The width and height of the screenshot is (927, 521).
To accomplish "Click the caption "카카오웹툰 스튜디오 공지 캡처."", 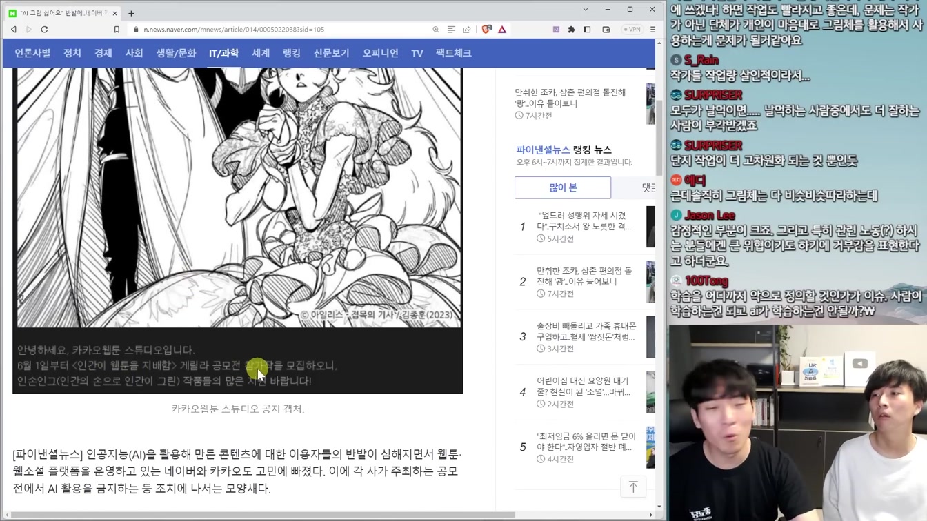I will pyautogui.click(x=238, y=409).
